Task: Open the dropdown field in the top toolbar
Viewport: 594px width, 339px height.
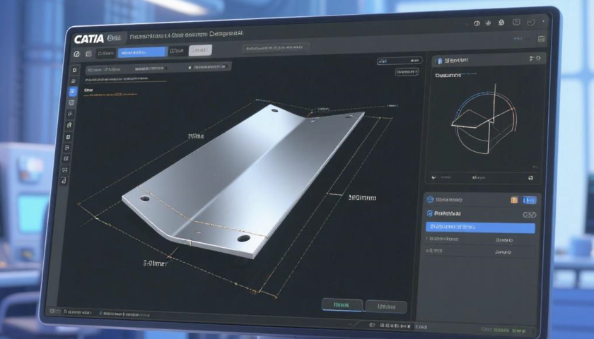Action: click(x=280, y=49)
